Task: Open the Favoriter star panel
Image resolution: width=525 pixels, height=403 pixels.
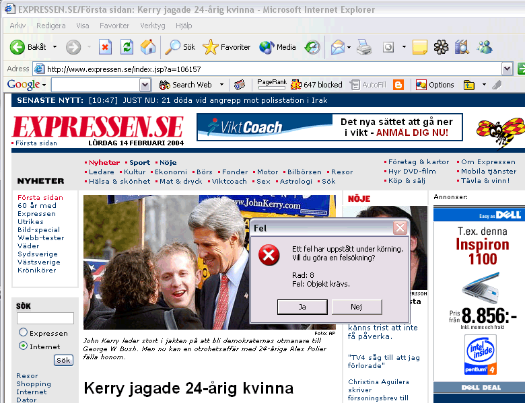Action: [227, 47]
